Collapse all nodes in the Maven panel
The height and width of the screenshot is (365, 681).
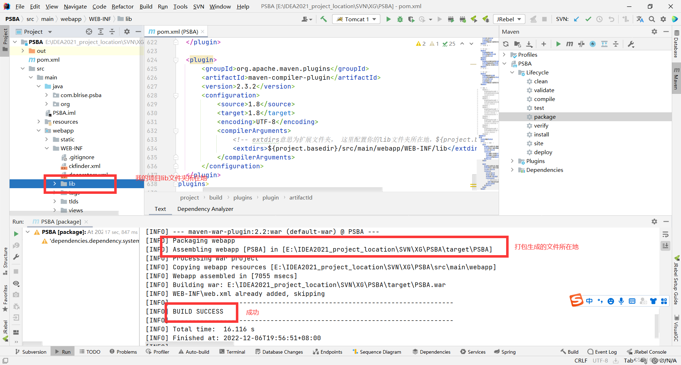pos(616,44)
